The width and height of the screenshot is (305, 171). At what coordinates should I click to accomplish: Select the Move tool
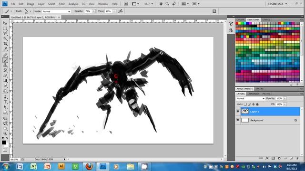tap(5, 23)
